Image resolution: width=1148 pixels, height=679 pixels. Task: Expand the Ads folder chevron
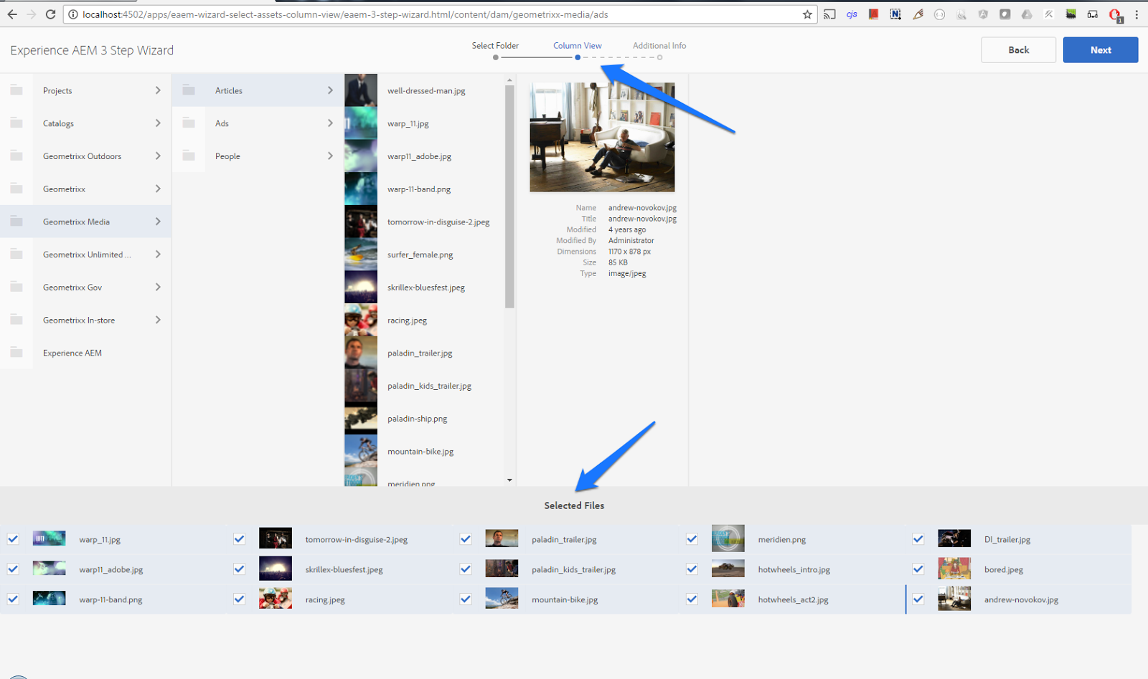(330, 123)
